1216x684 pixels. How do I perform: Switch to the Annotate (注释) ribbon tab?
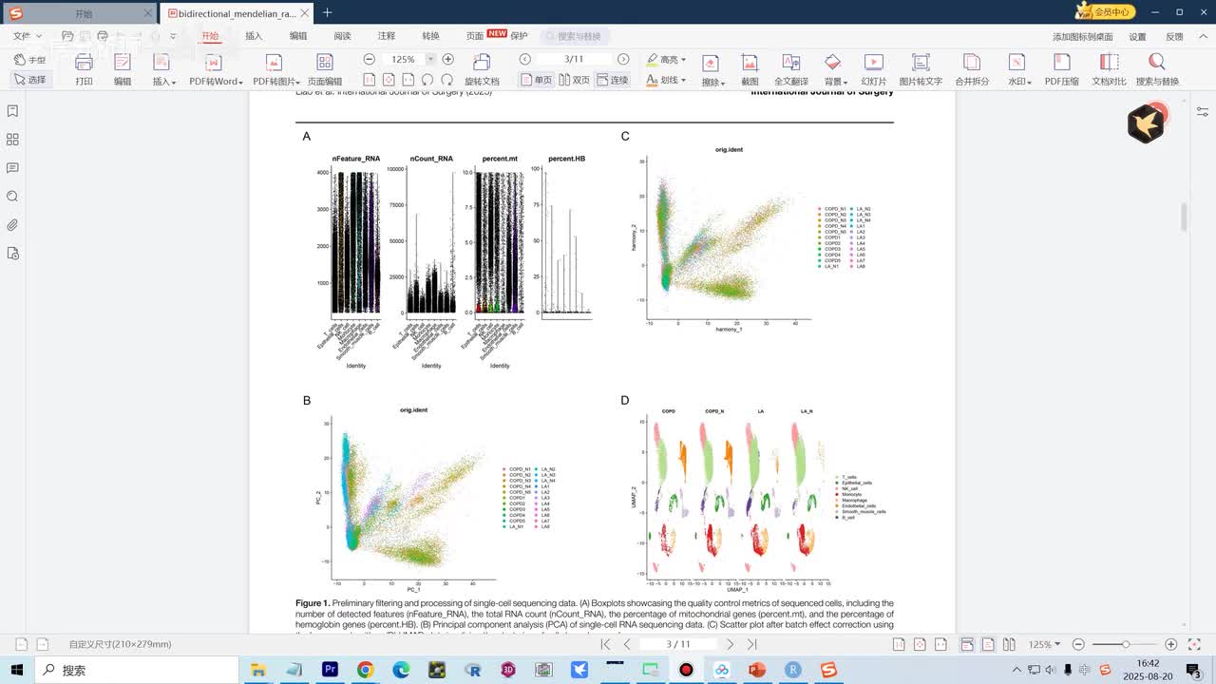coord(387,36)
